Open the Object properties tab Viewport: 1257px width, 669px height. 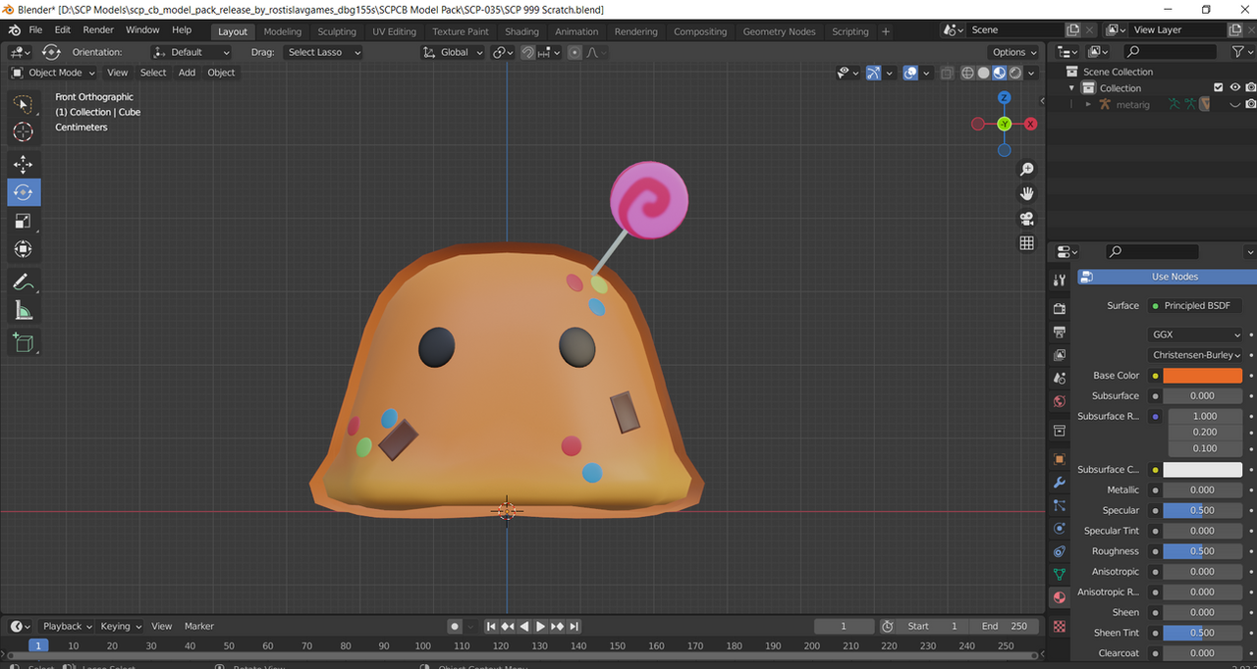[1060, 459]
